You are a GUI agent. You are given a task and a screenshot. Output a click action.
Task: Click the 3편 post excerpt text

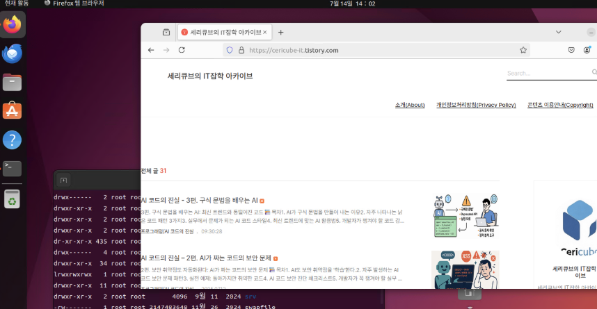tap(272, 216)
